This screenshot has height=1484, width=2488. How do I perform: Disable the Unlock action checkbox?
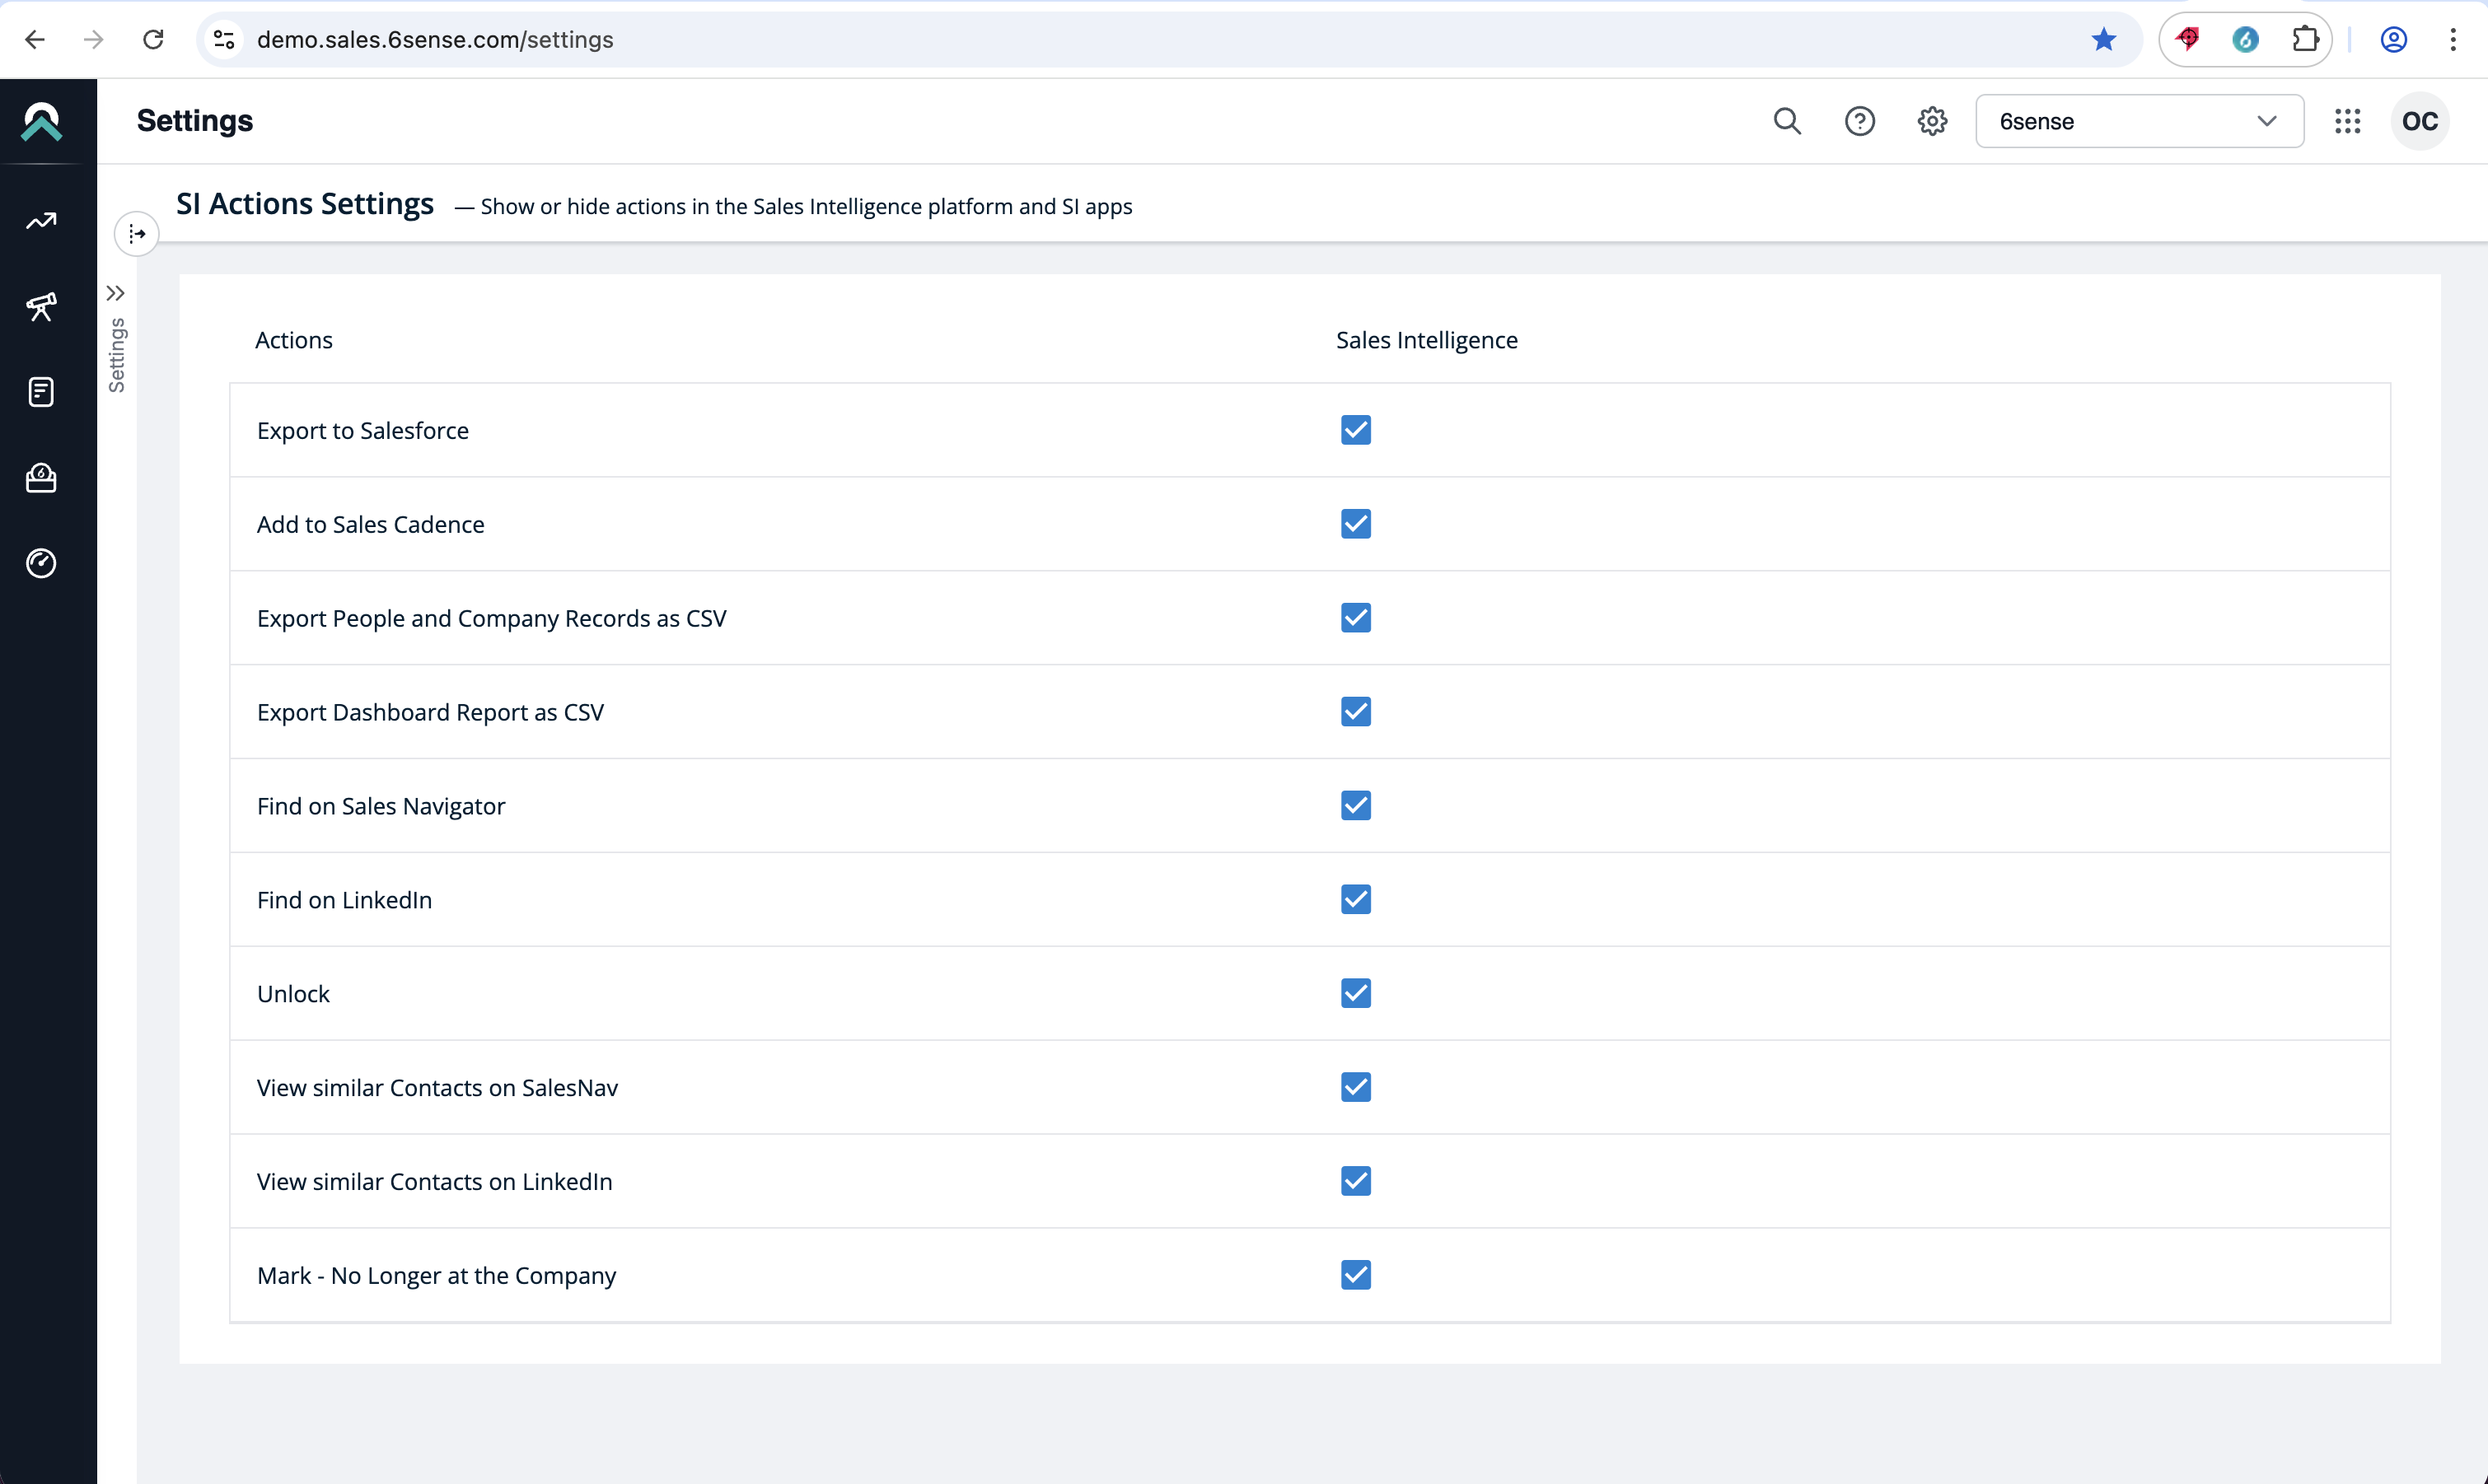(1355, 993)
